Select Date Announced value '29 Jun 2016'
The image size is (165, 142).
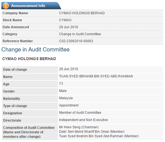point(69,27)
